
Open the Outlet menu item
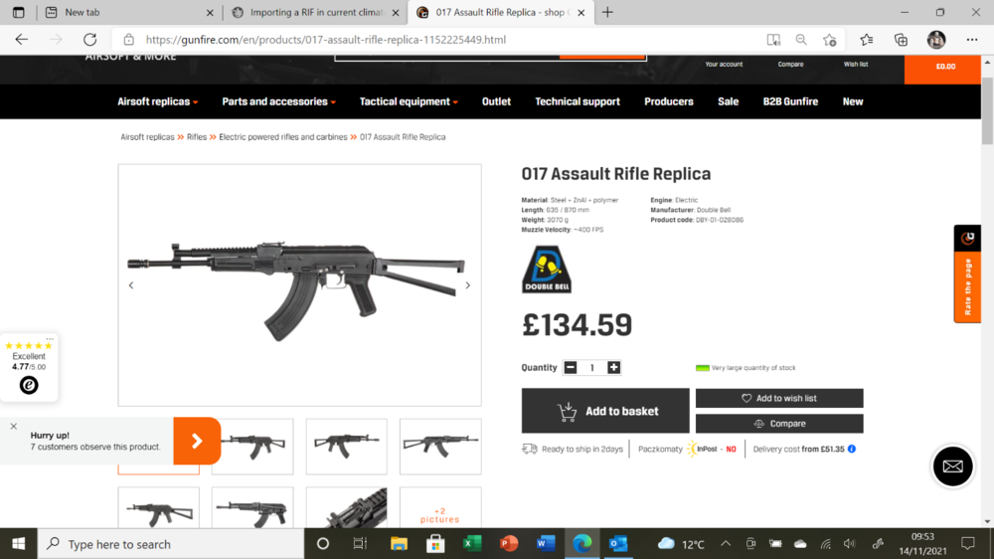(x=496, y=101)
